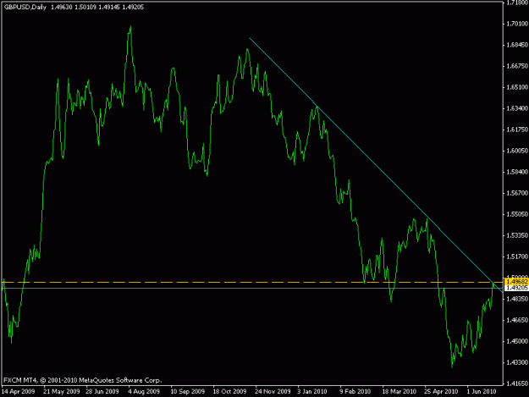Click the 1.49205 current price label
The width and height of the screenshot is (529, 397).
(x=517, y=288)
